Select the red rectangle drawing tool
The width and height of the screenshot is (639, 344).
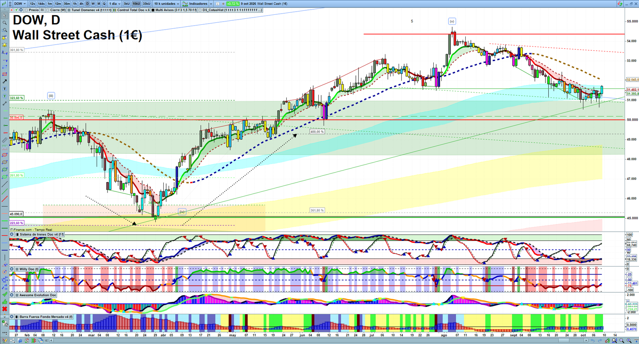[x=4, y=74]
